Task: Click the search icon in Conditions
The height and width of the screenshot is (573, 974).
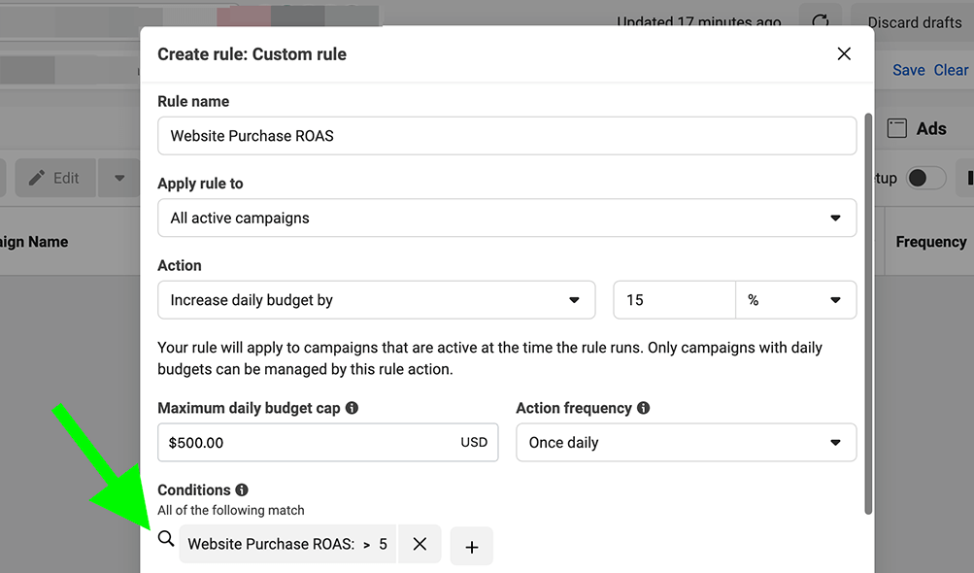Action: pos(166,539)
